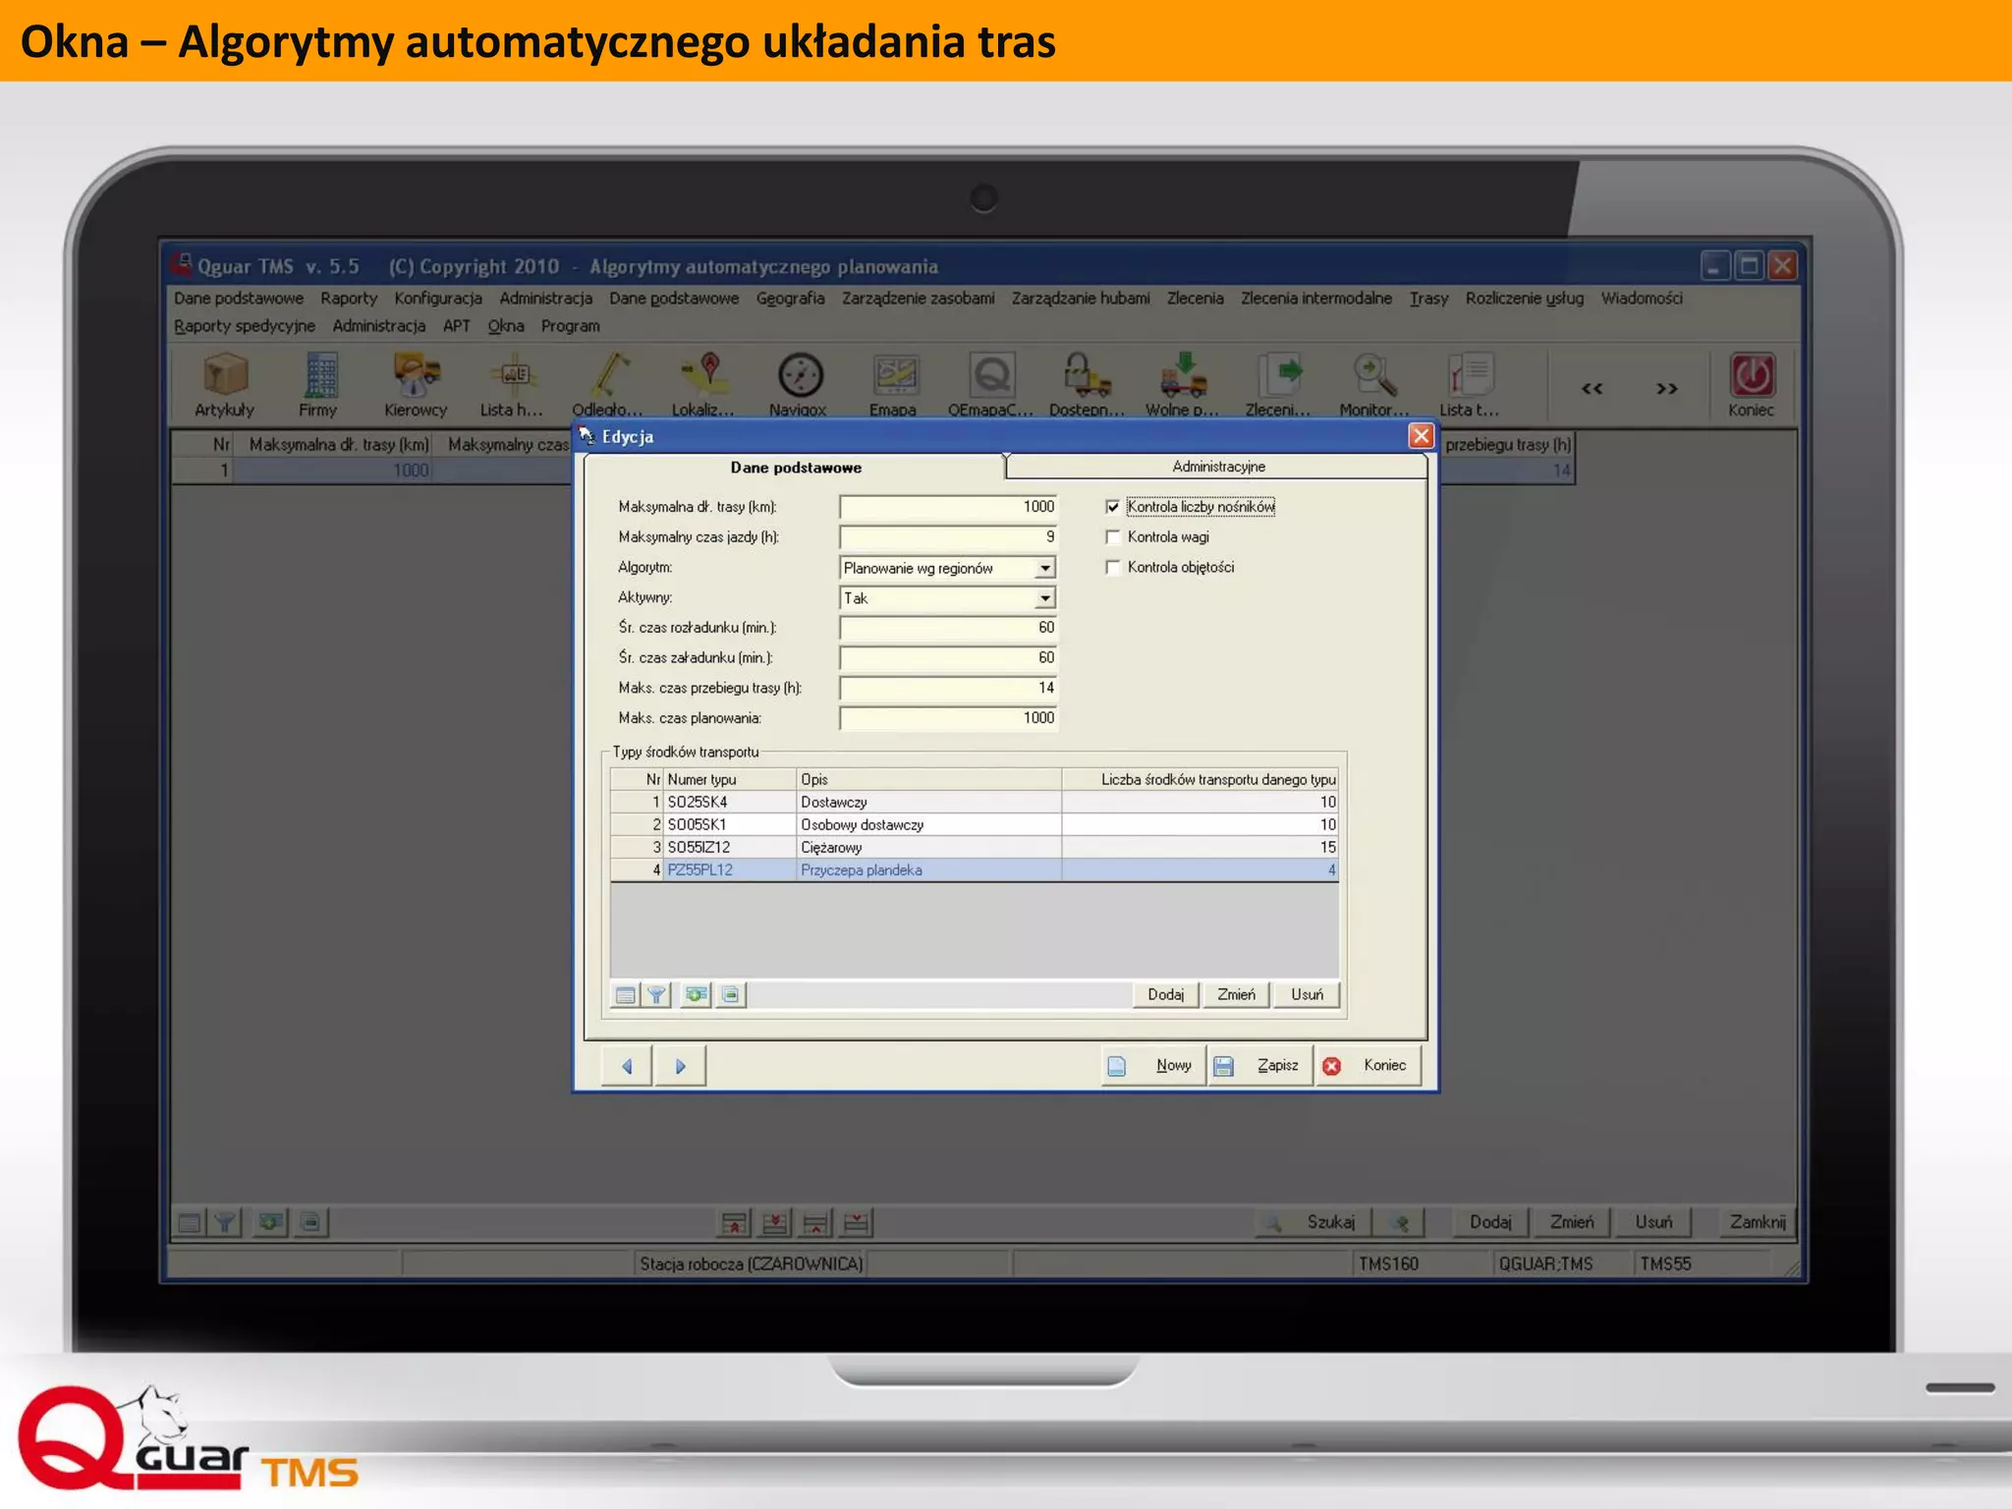This screenshot has height=1509, width=2012.
Task: Click Zamknij button in main window
Action: 1757,1223
